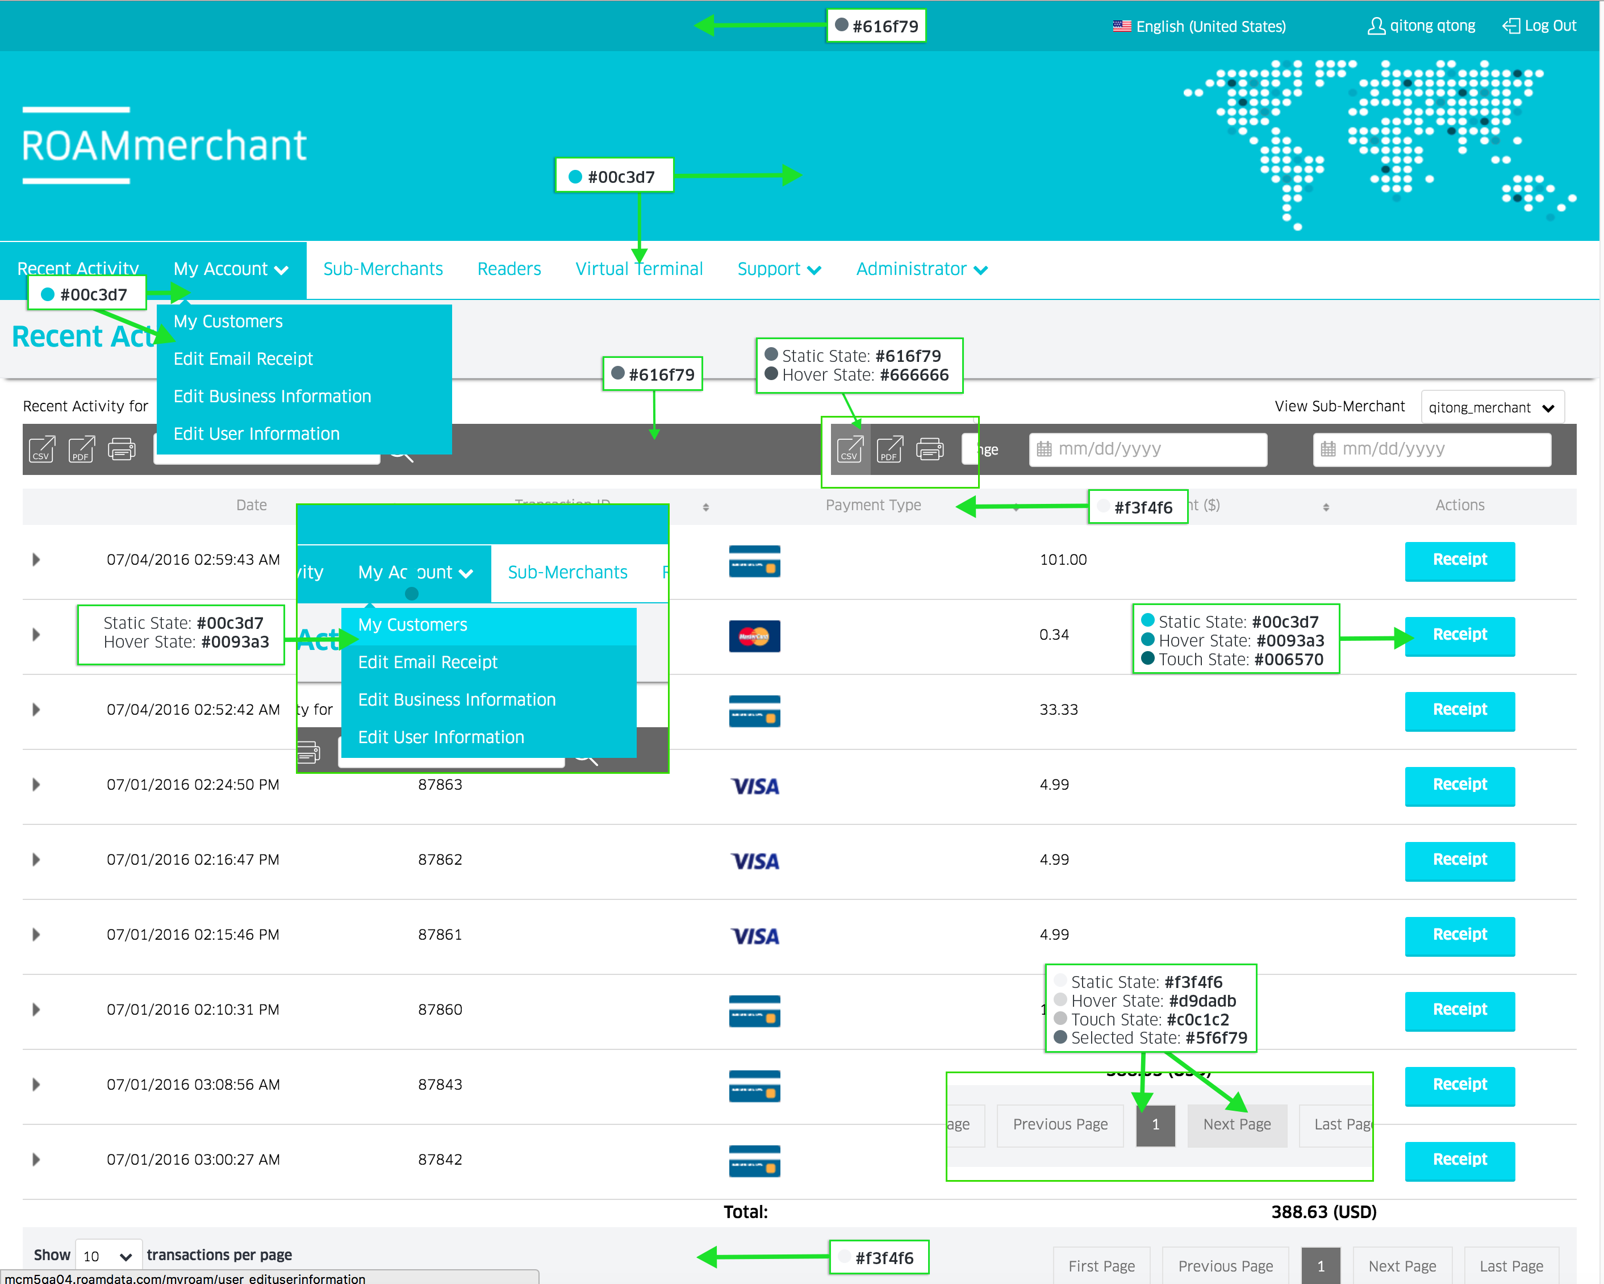Click the Date column header
The height and width of the screenshot is (1284, 1604).
click(252, 506)
